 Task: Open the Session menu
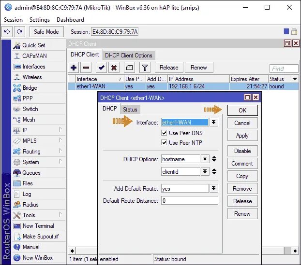click(13, 20)
